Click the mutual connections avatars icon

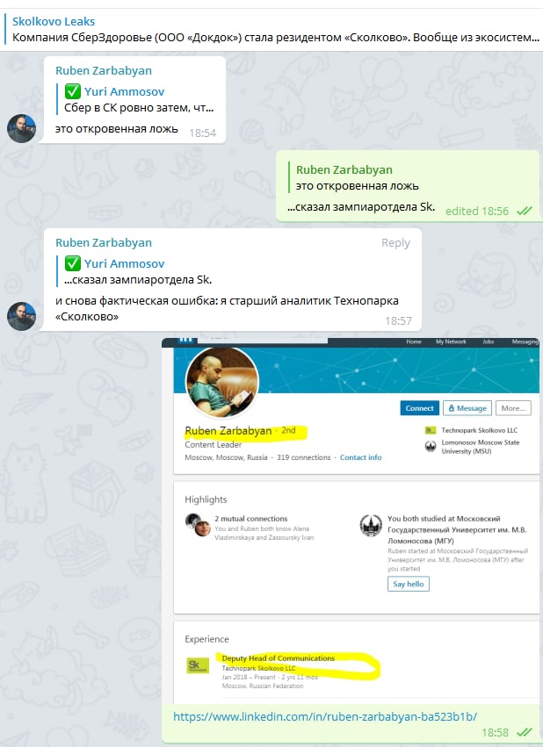[198, 525]
